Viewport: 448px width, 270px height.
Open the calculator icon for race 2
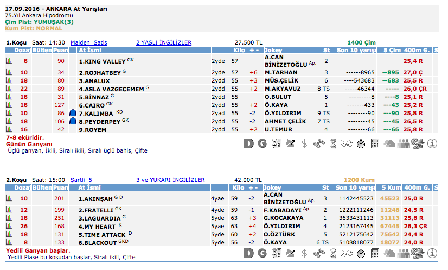(x=375, y=253)
